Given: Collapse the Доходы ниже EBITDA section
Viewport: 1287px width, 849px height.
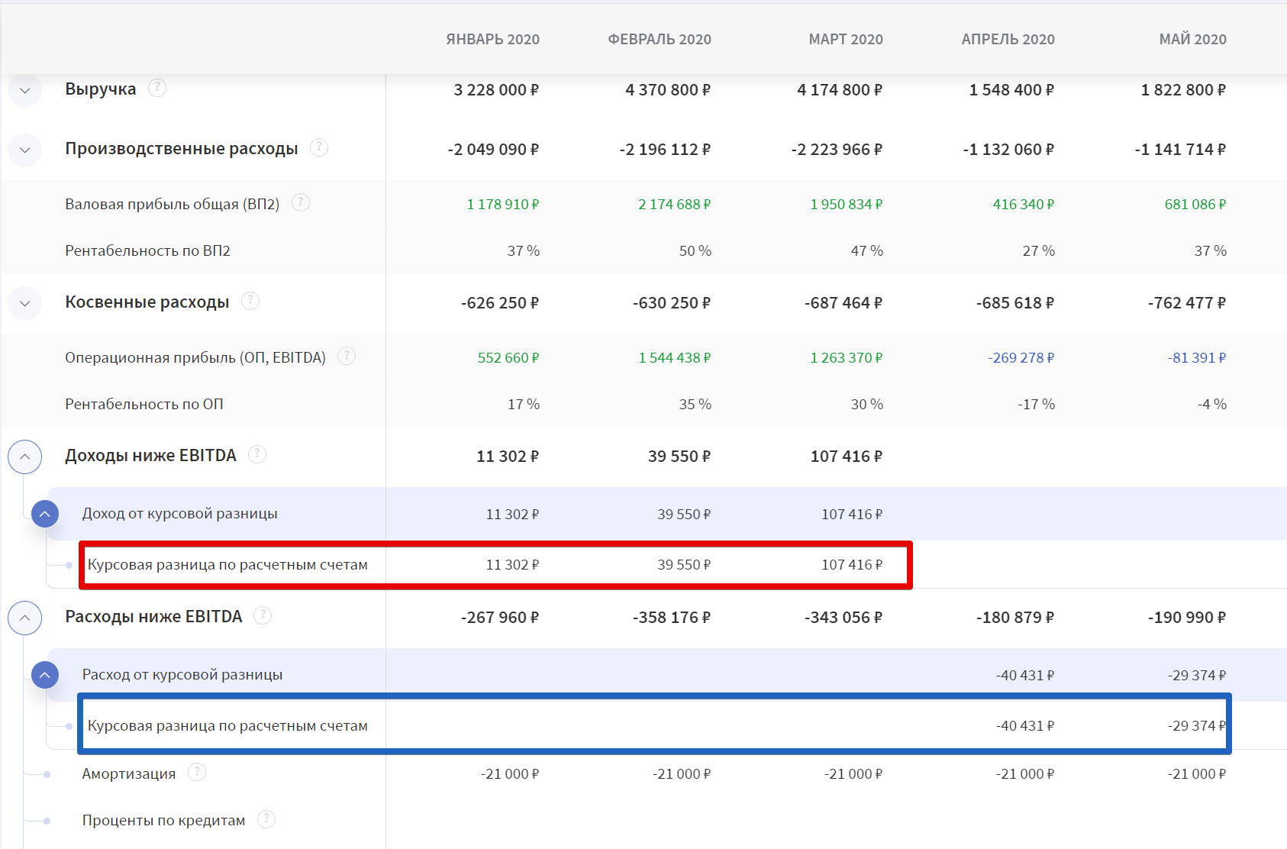Looking at the screenshot, I should [24, 457].
